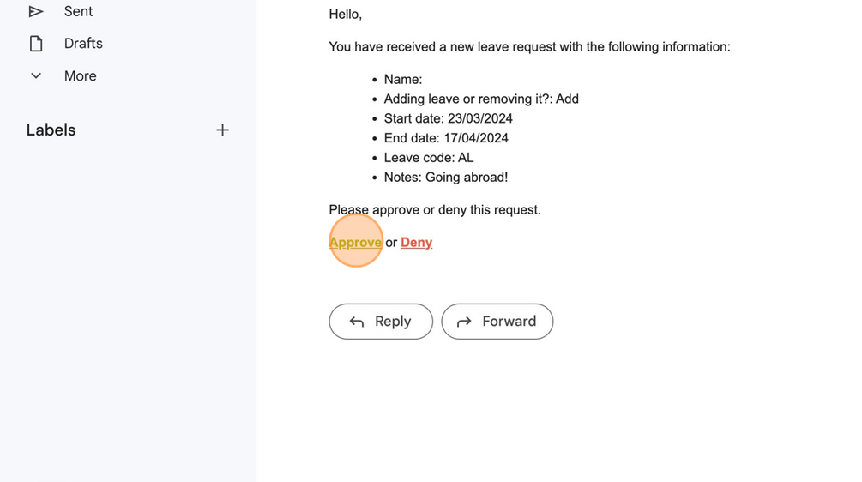Screen dimensions: 862x482
Task: Deny the leave request link
Action: 416,243
